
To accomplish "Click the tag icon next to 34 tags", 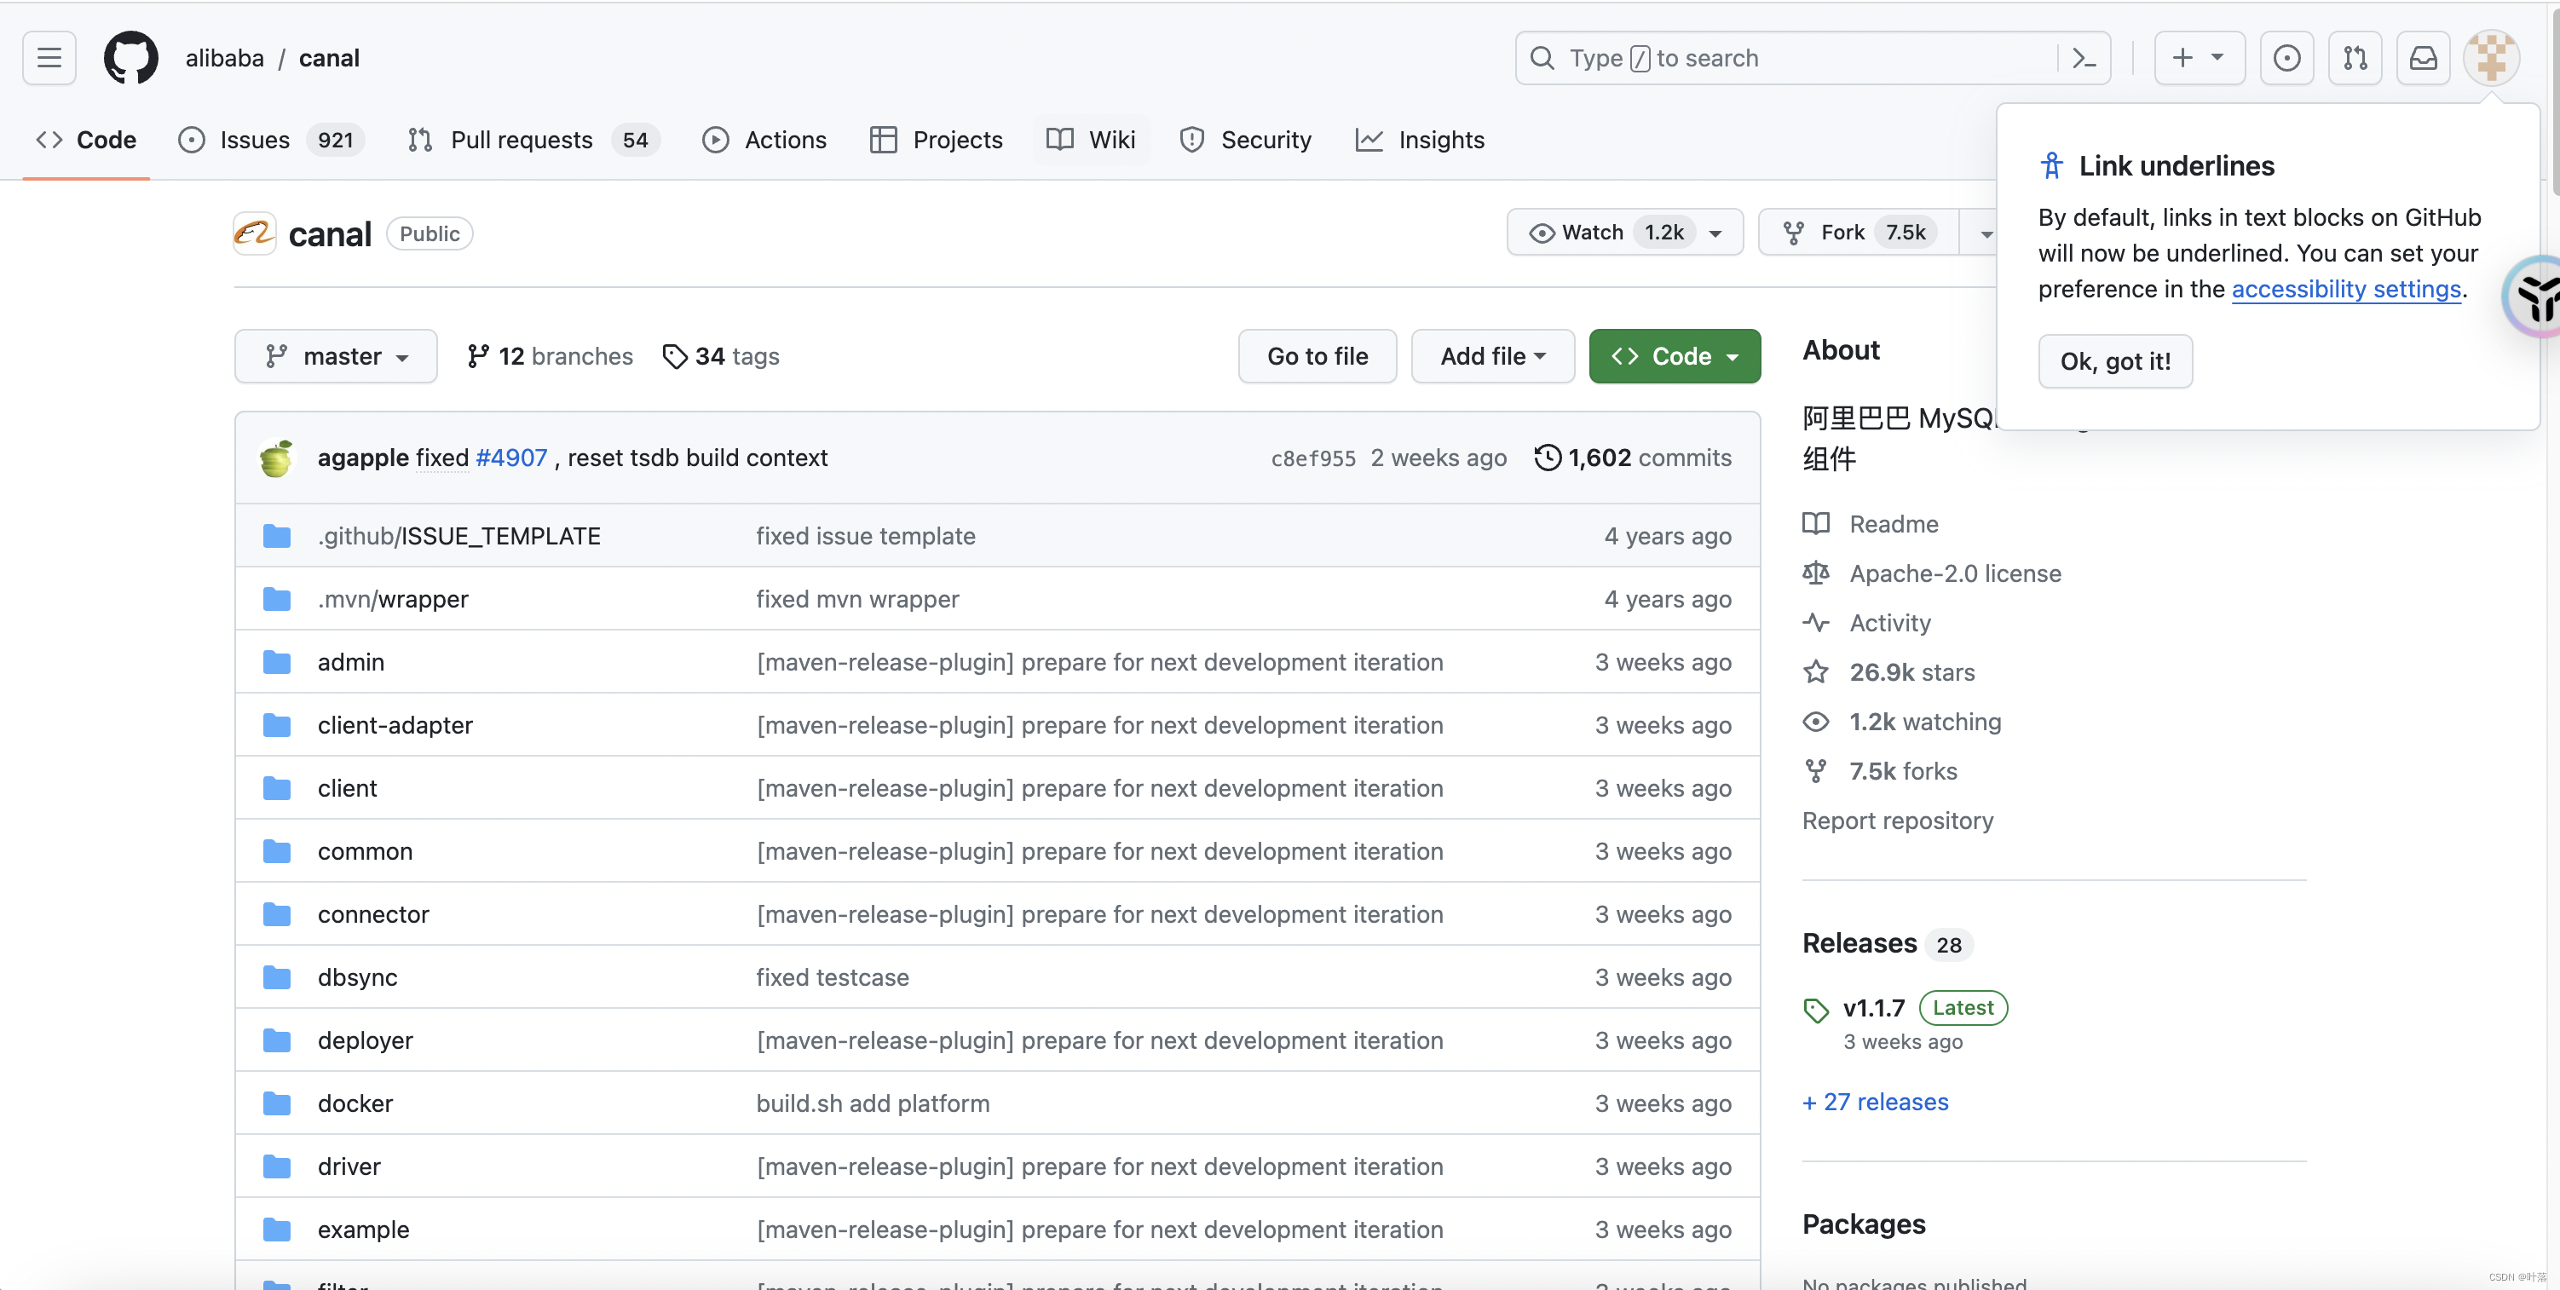I will 675,356.
